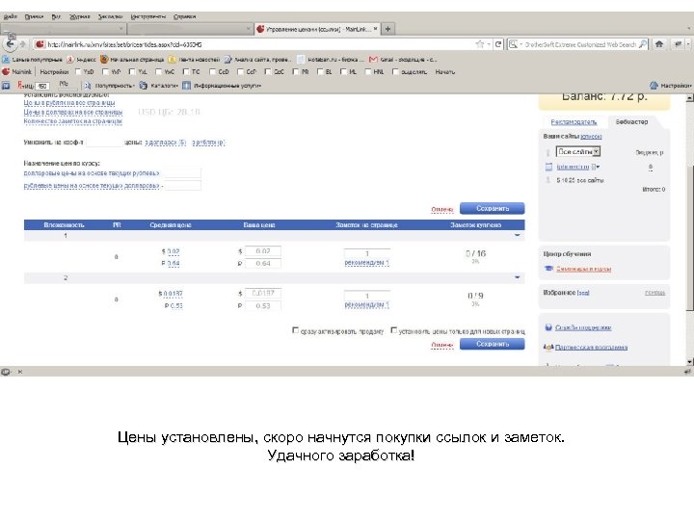Open the Gmail bookmark
This screenshot has height=520, width=694.
402,60
